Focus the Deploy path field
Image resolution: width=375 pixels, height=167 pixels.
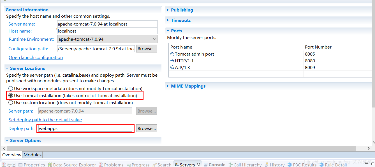pos(85,128)
